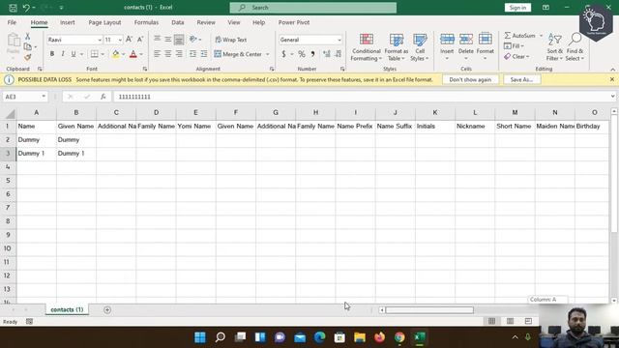The width and height of the screenshot is (619, 348).
Task: Open Format as Table gallery
Action: [397, 47]
